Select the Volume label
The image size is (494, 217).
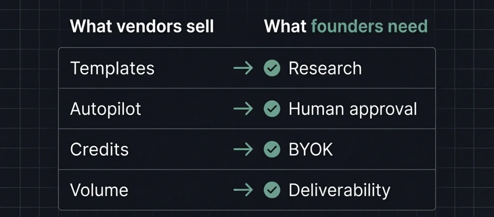tap(99, 190)
